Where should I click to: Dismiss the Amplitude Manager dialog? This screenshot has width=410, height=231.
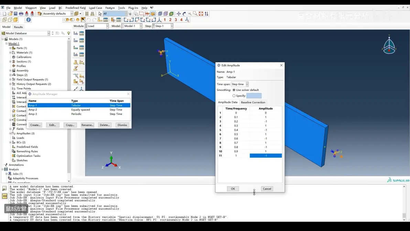pyautogui.click(x=122, y=125)
